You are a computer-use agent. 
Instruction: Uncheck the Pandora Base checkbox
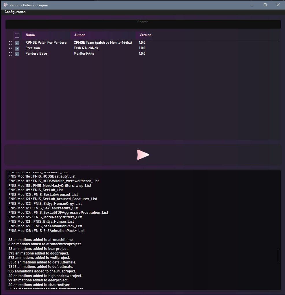pos(17,54)
